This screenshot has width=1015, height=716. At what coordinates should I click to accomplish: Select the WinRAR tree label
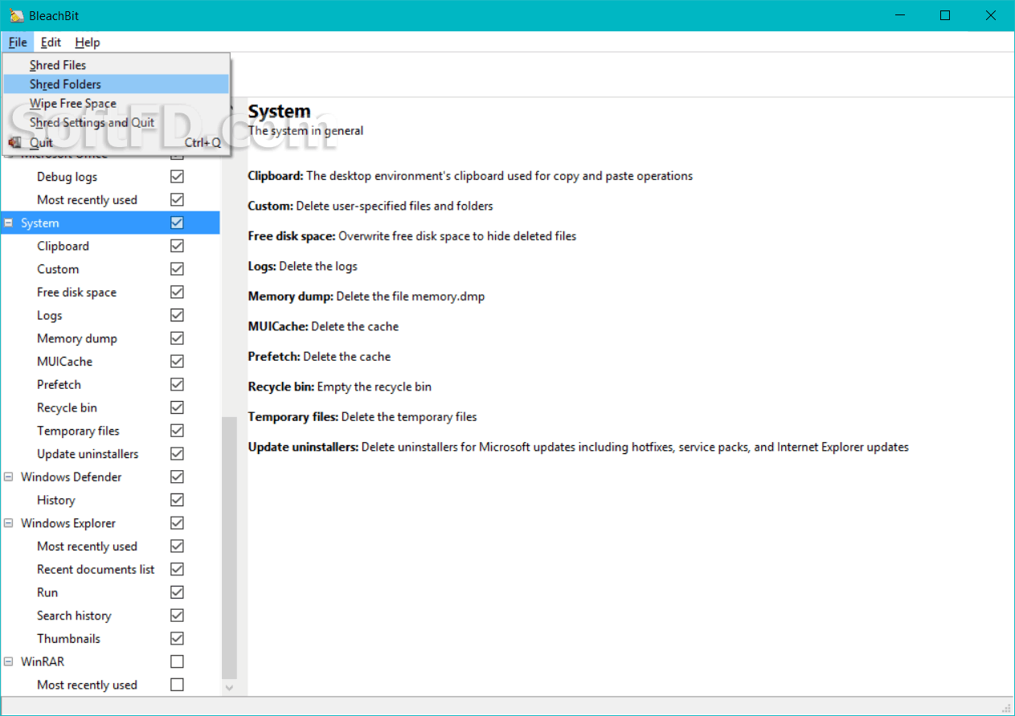pyautogui.click(x=43, y=662)
